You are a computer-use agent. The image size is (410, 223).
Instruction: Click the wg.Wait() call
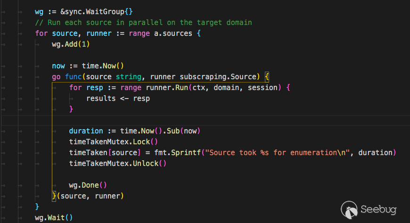[54, 217]
